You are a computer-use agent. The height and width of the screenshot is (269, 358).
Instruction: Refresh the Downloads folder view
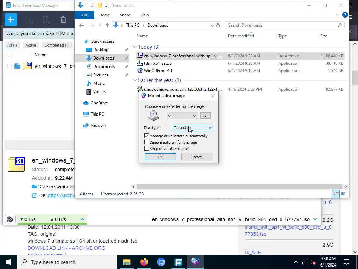(218, 25)
